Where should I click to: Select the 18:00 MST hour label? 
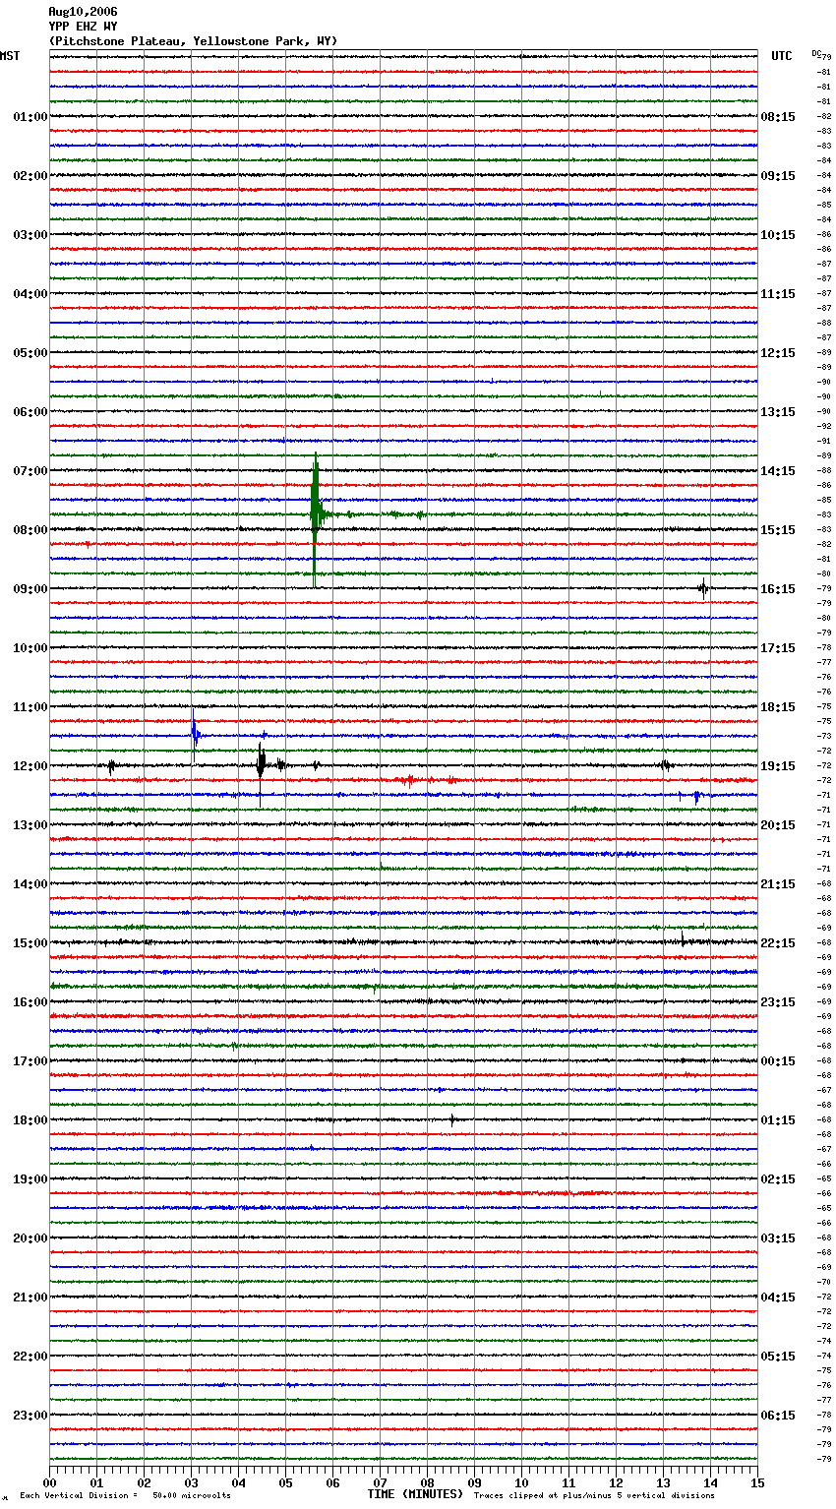pos(30,1120)
